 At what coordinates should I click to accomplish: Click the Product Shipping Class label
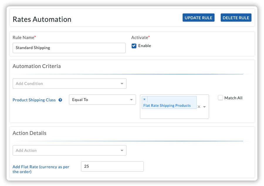pyautogui.click(x=34, y=100)
